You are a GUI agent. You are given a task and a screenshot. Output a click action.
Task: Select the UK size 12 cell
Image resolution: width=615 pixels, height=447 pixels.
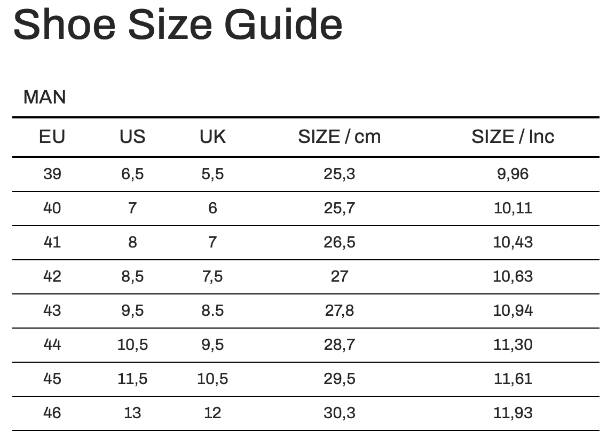point(212,413)
